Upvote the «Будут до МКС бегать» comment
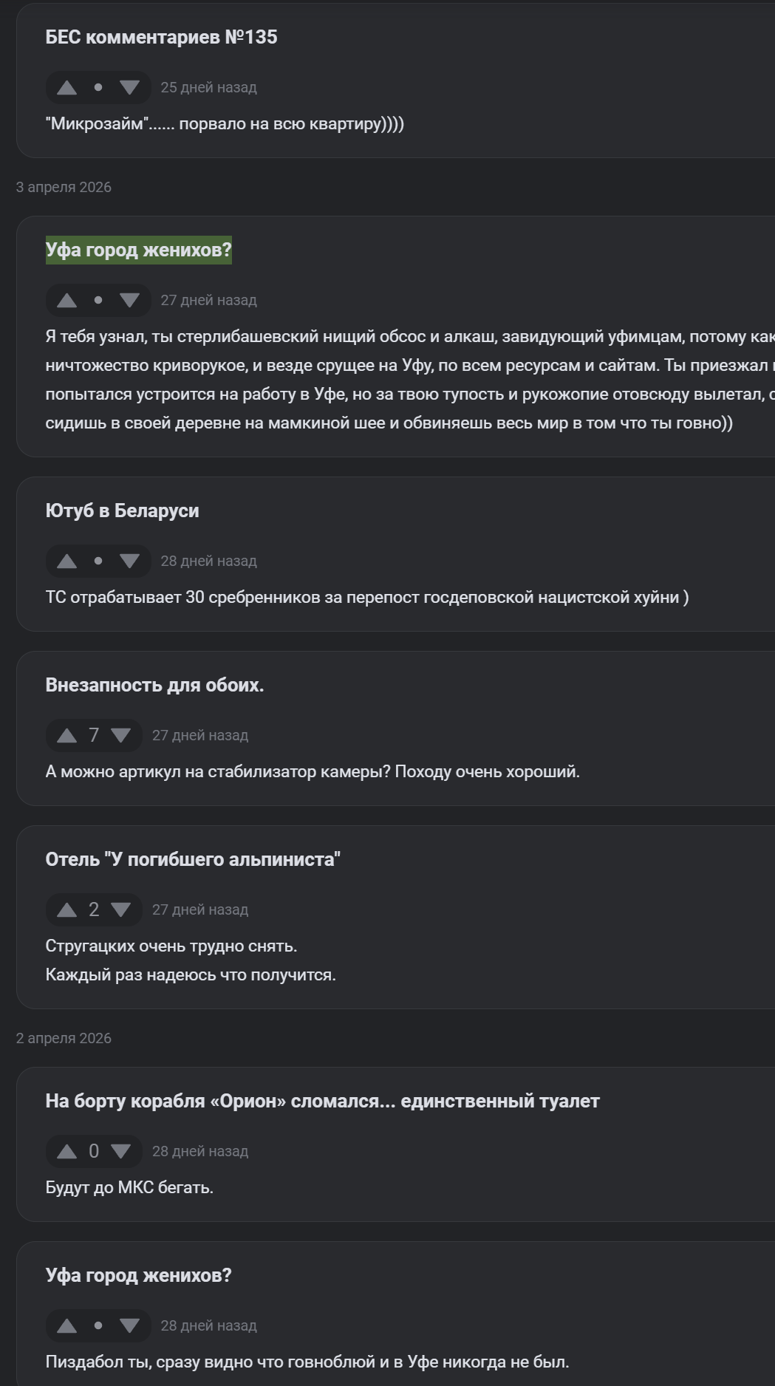Screen dimensions: 775x1386 click(67, 1152)
